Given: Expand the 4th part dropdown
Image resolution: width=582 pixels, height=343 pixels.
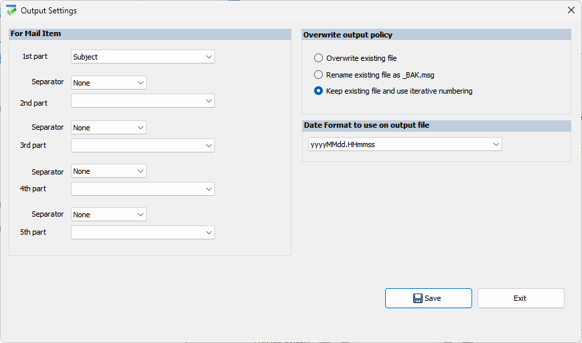Looking at the screenshot, I should [x=143, y=189].
